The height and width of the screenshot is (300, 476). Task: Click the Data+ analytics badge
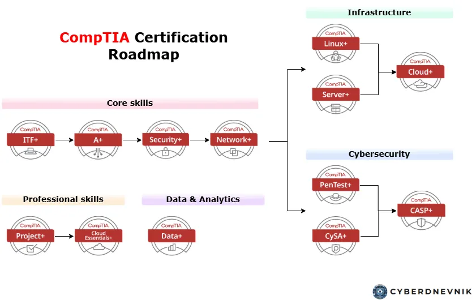171,236
